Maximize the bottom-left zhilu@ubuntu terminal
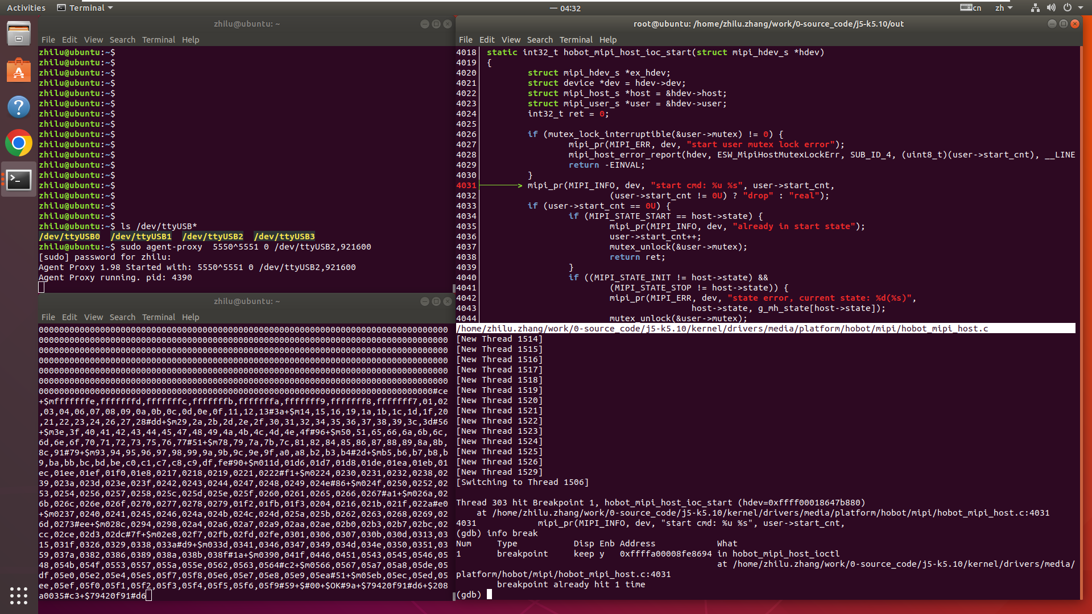Image resolution: width=1092 pixels, height=614 pixels. point(436,301)
